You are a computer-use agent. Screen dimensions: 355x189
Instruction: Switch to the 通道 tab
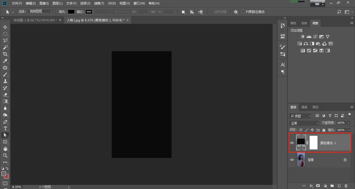click(x=304, y=107)
